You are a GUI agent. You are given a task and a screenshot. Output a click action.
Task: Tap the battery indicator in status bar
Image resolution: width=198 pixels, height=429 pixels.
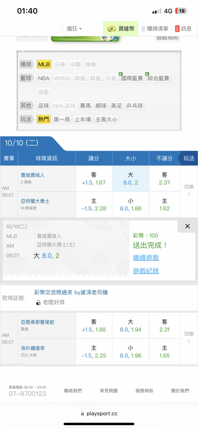click(181, 11)
